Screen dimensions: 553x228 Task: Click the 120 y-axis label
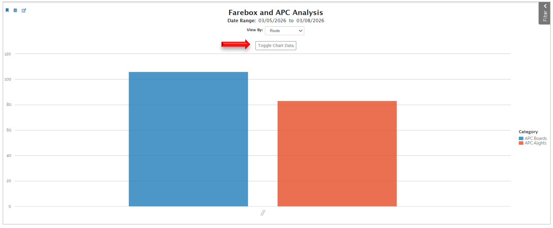[7, 54]
